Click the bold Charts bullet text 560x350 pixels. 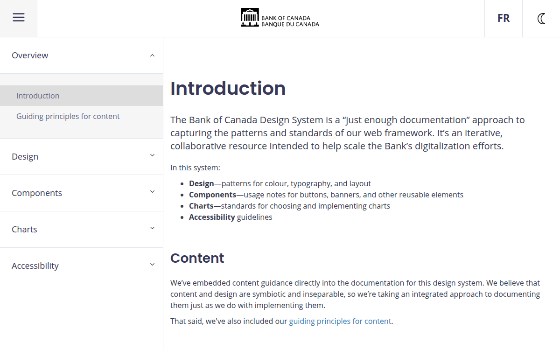click(201, 206)
